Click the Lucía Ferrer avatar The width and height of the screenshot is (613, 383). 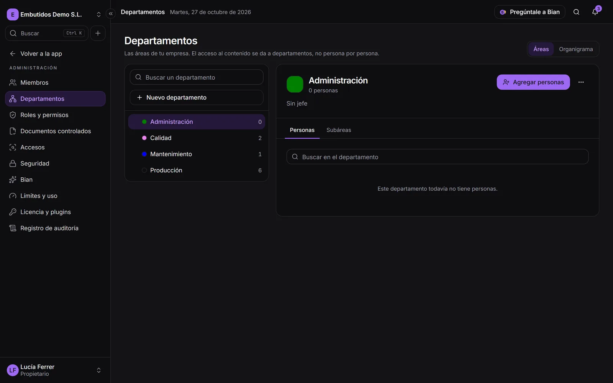pos(13,370)
